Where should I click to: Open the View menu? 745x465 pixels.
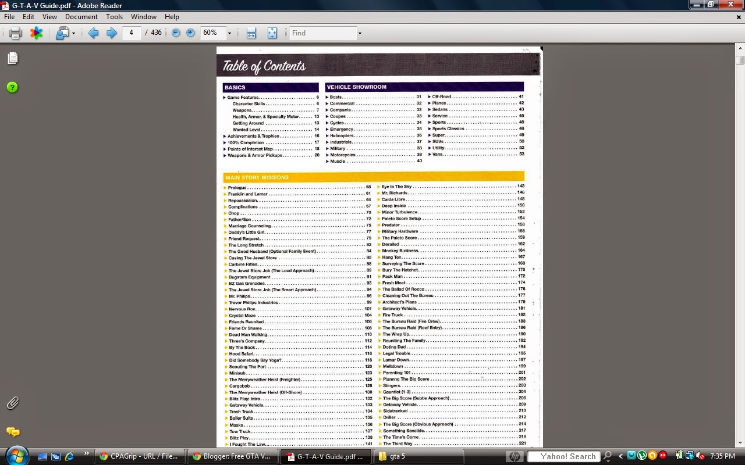click(x=49, y=17)
